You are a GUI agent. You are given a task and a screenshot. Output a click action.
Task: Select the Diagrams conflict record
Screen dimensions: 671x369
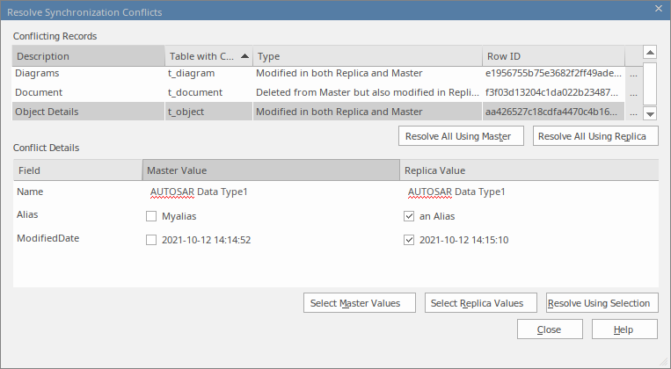point(88,74)
